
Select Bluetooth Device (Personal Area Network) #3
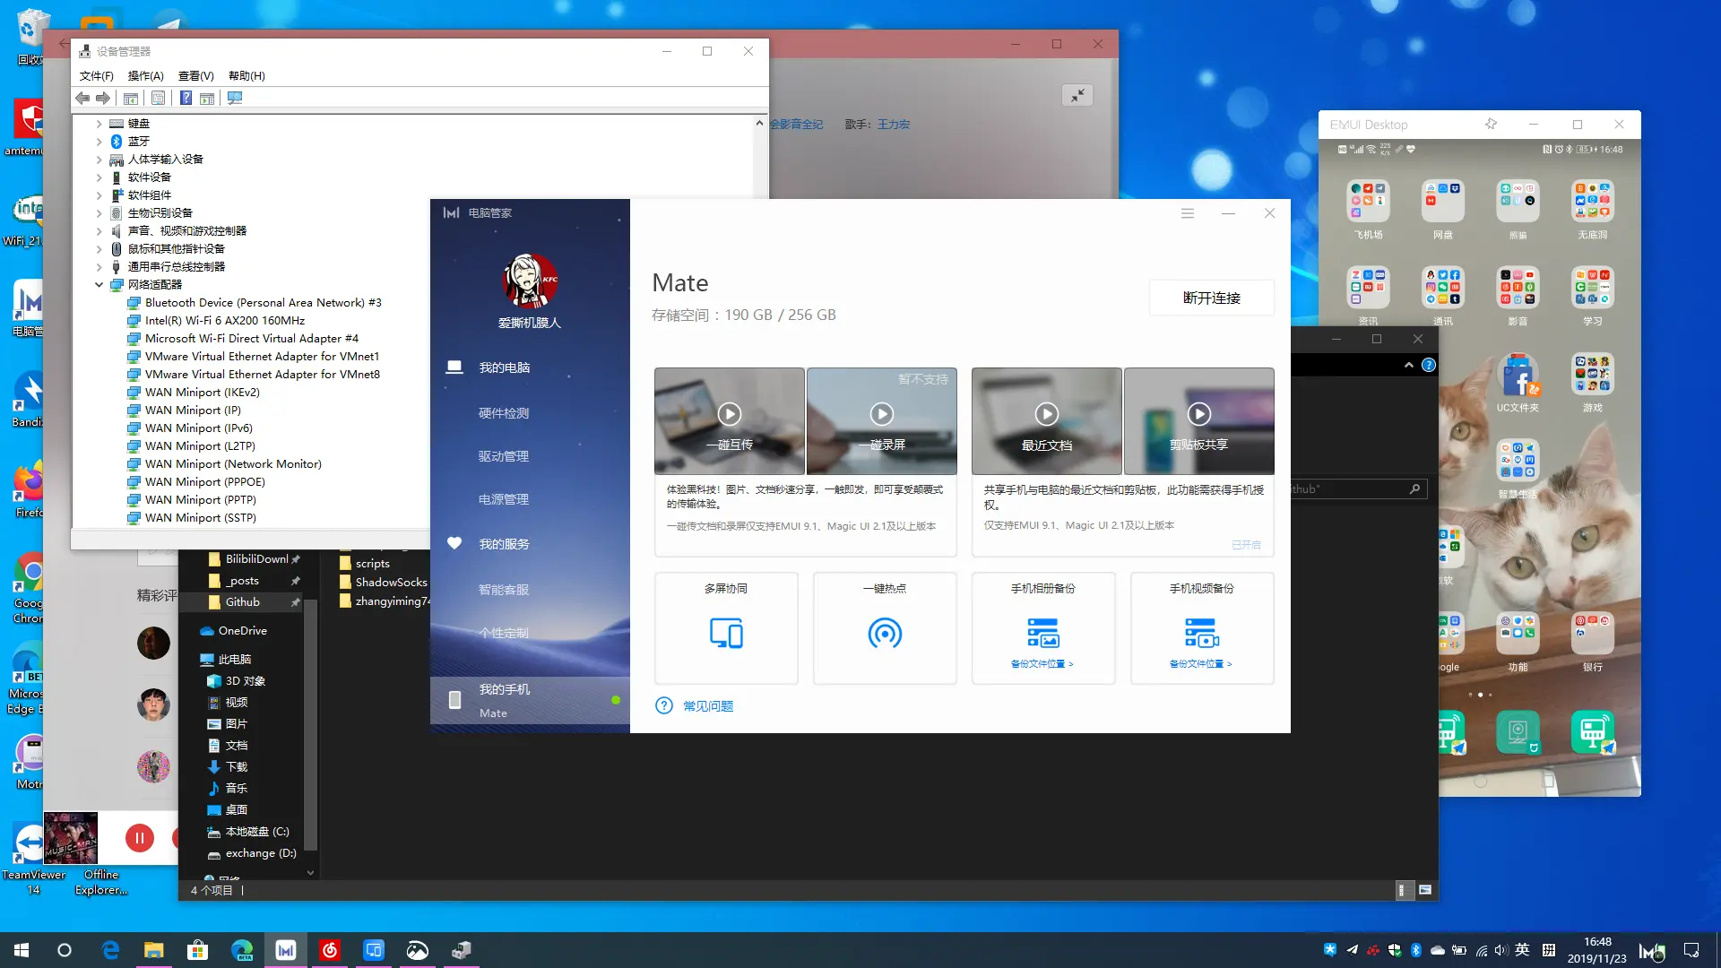263,303
